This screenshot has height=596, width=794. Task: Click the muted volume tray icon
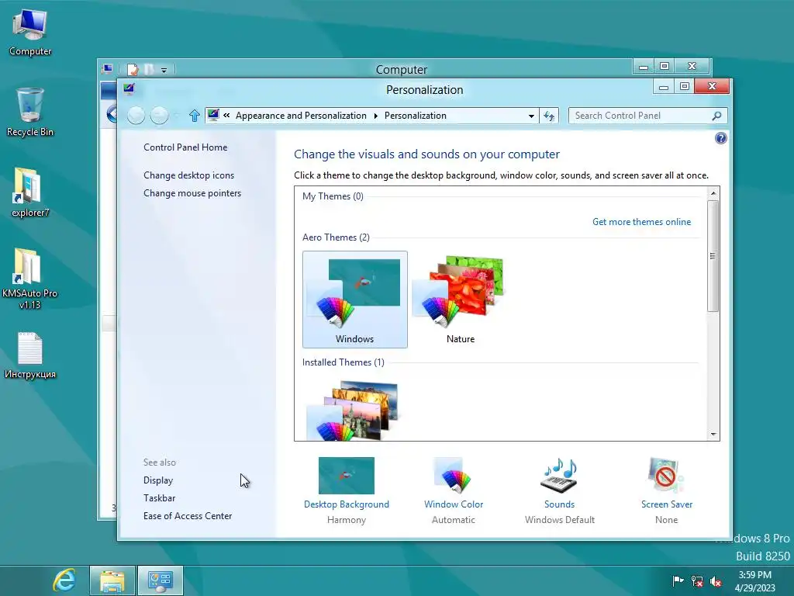click(716, 581)
